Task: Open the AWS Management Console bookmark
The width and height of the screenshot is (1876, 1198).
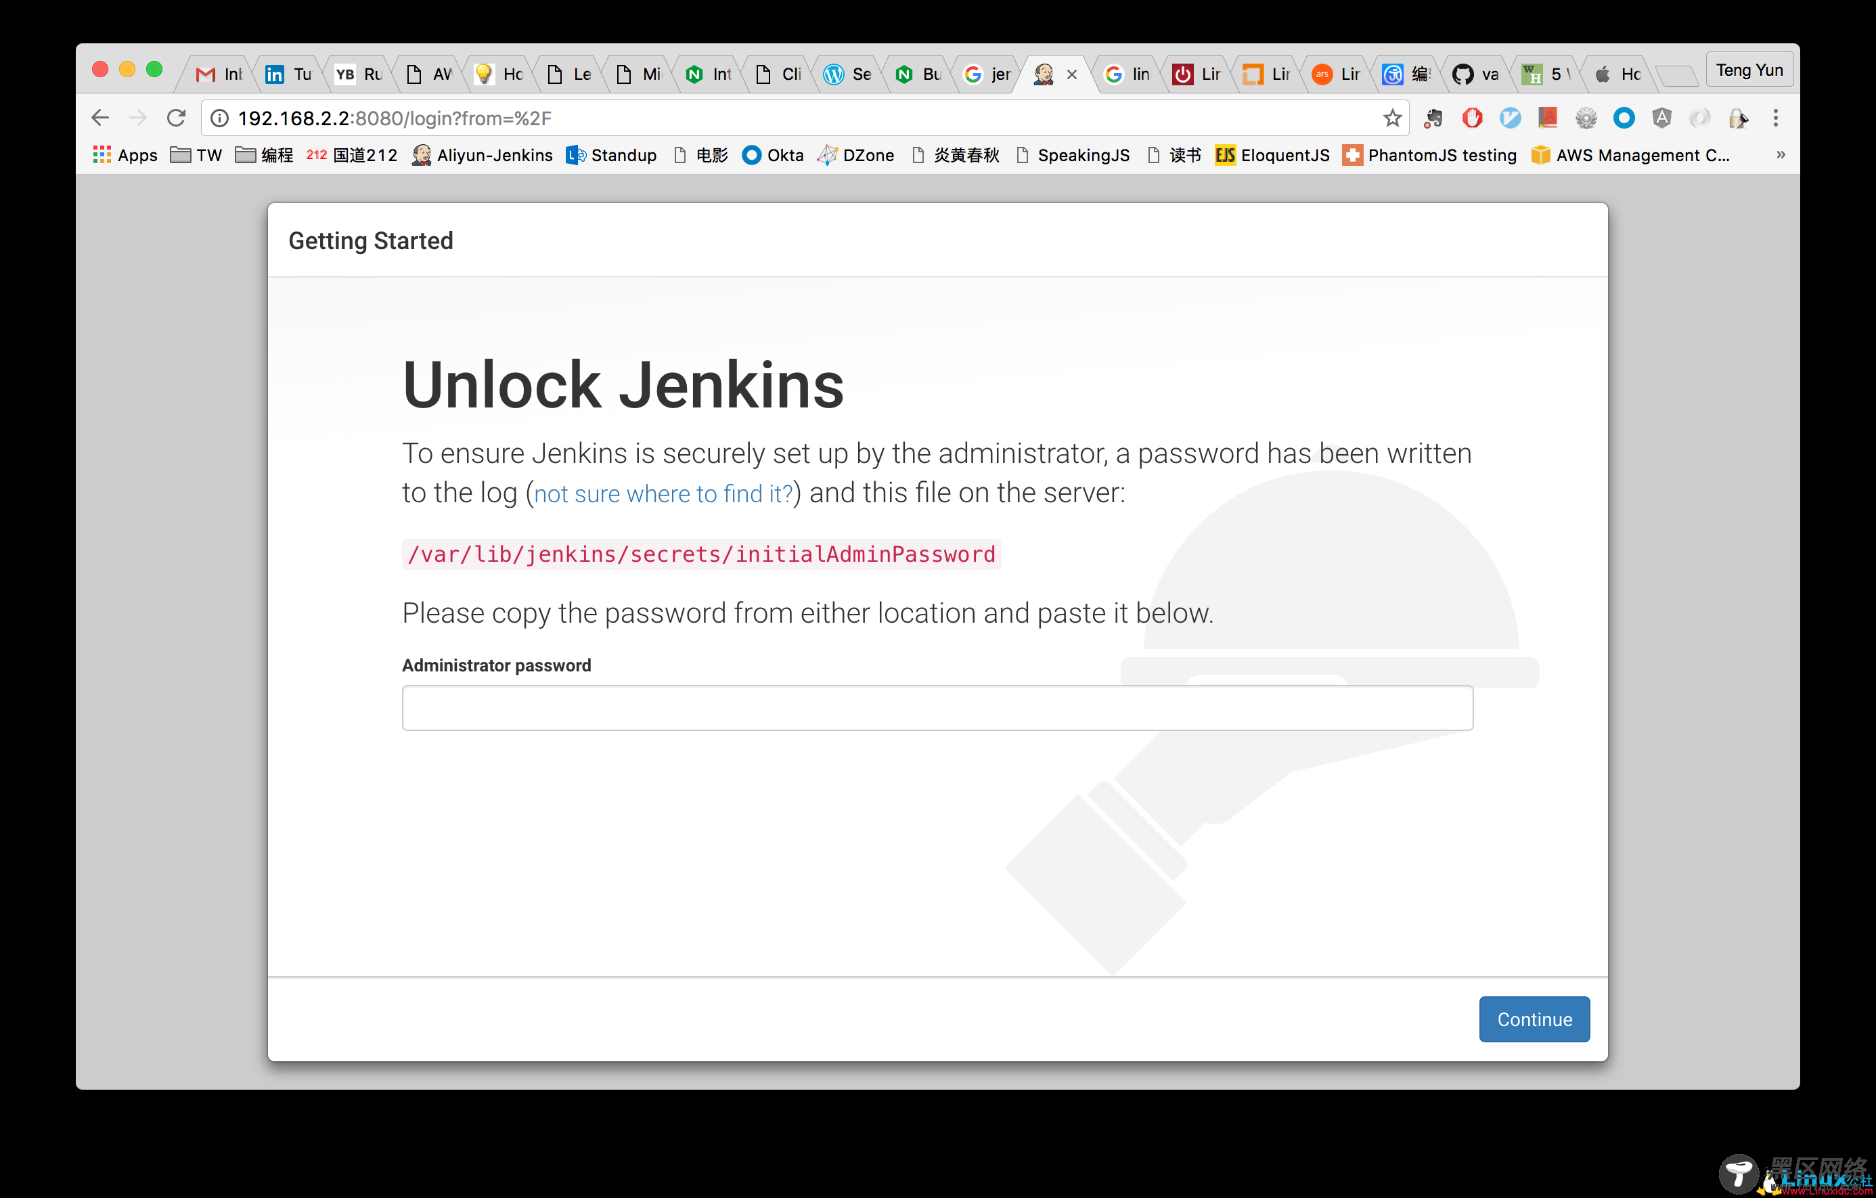Action: click(x=1630, y=155)
